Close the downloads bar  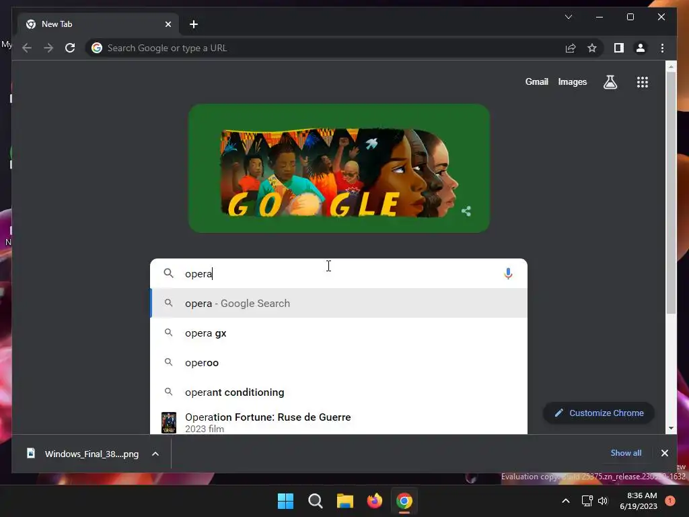click(x=664, y=453)
